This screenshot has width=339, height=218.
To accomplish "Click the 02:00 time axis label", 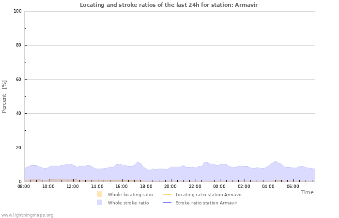I will [244, 186].
